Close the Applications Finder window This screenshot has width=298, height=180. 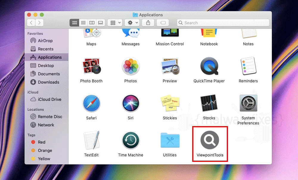(x=29, y=15)
